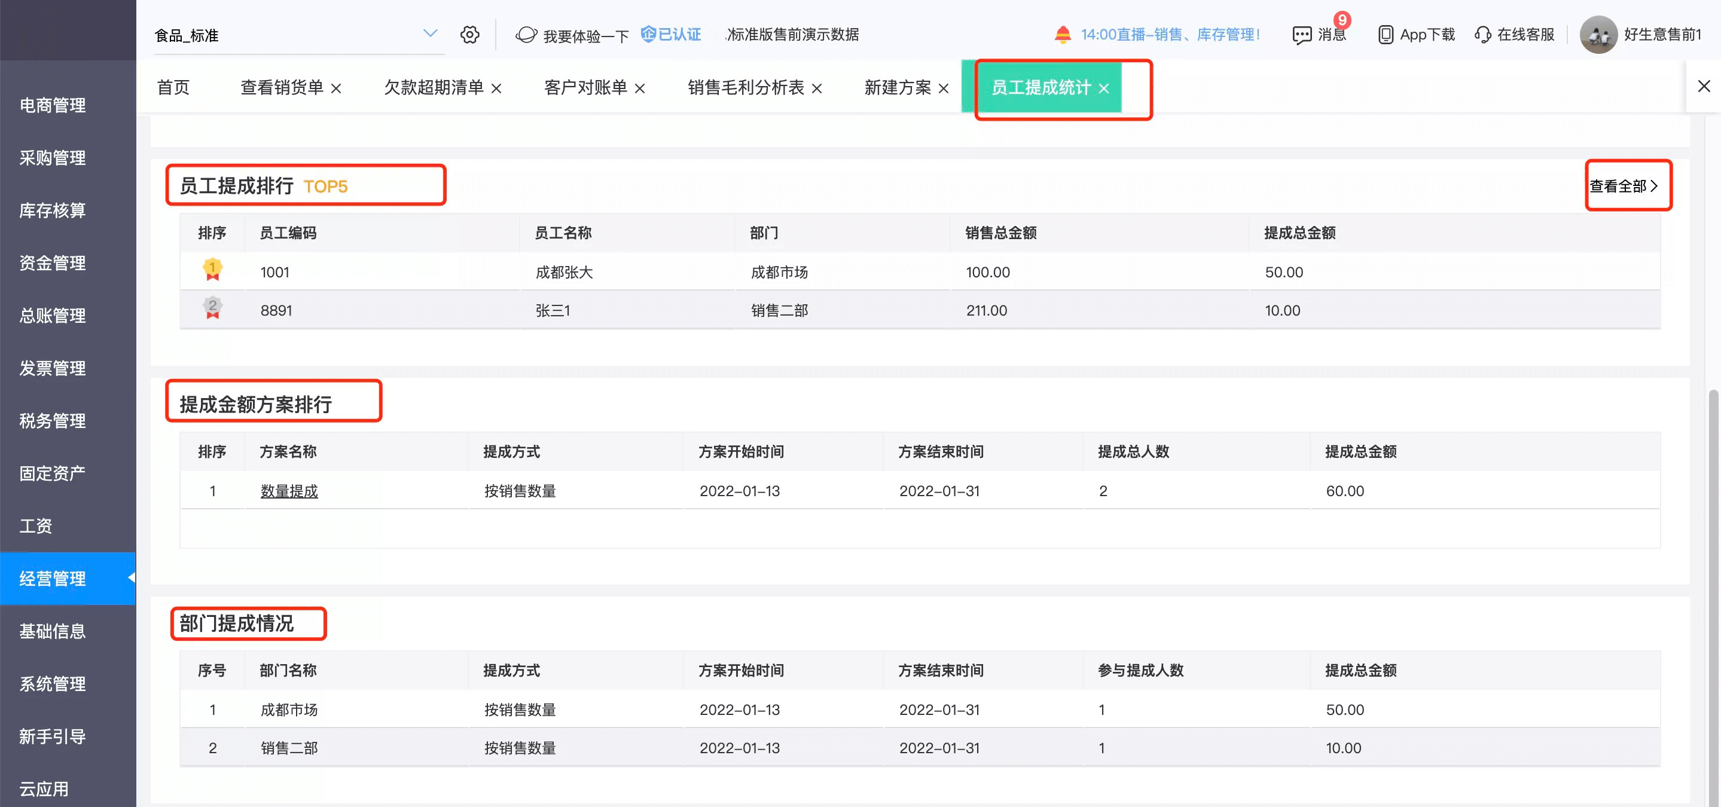
Task: Close the 欠款超期清单 tab
Action: tap(496, 88)
